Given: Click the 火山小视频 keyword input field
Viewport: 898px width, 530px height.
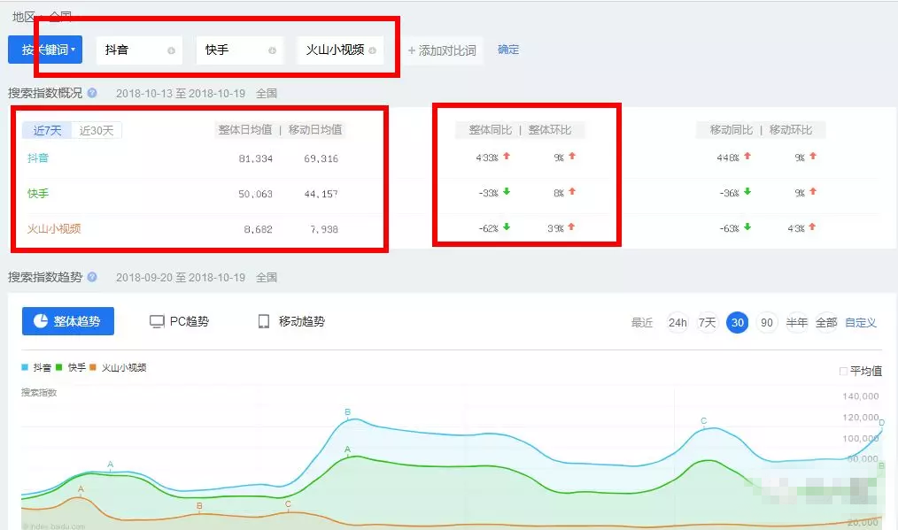Looking at the screenshot, I should [340, 50].
